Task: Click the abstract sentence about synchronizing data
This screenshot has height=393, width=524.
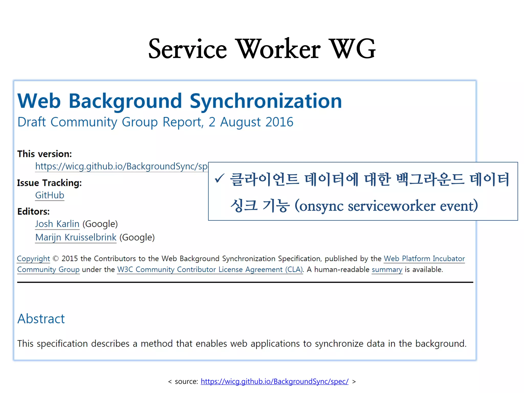Action: click(242, 344)
